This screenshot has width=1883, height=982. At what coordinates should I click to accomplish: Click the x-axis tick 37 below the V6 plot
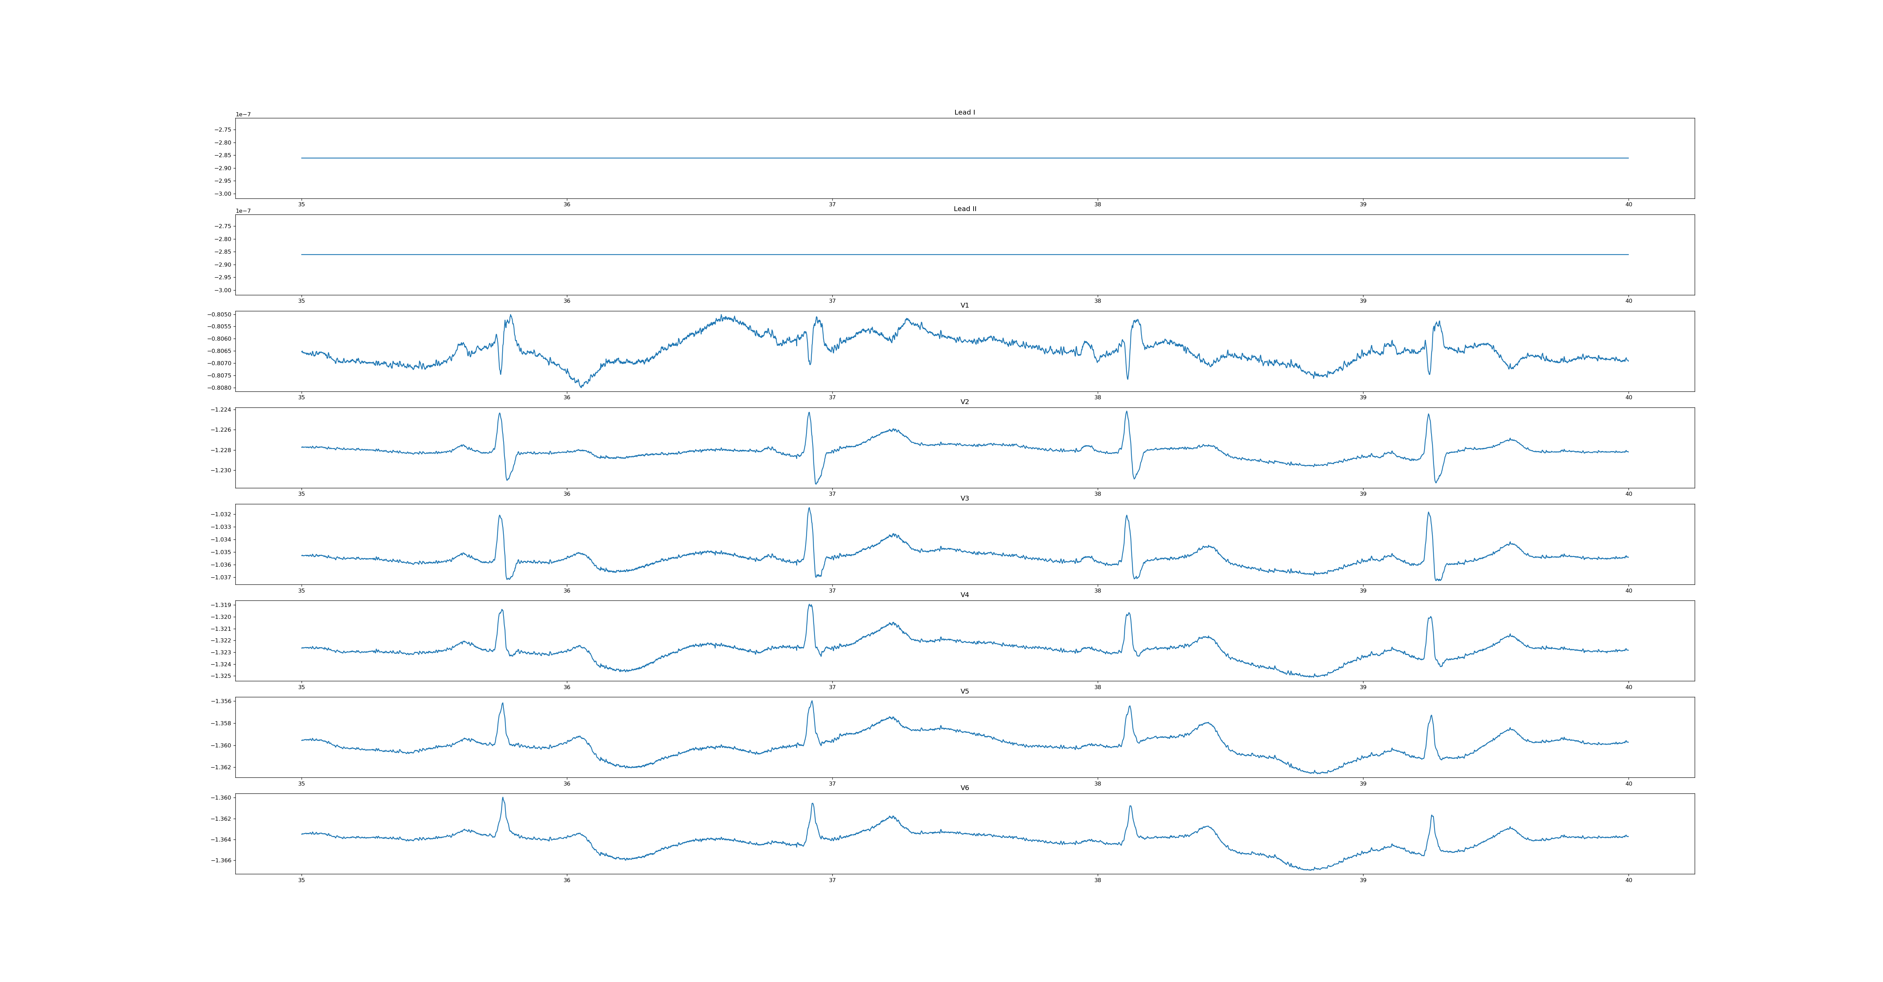[x=832, y=880]
